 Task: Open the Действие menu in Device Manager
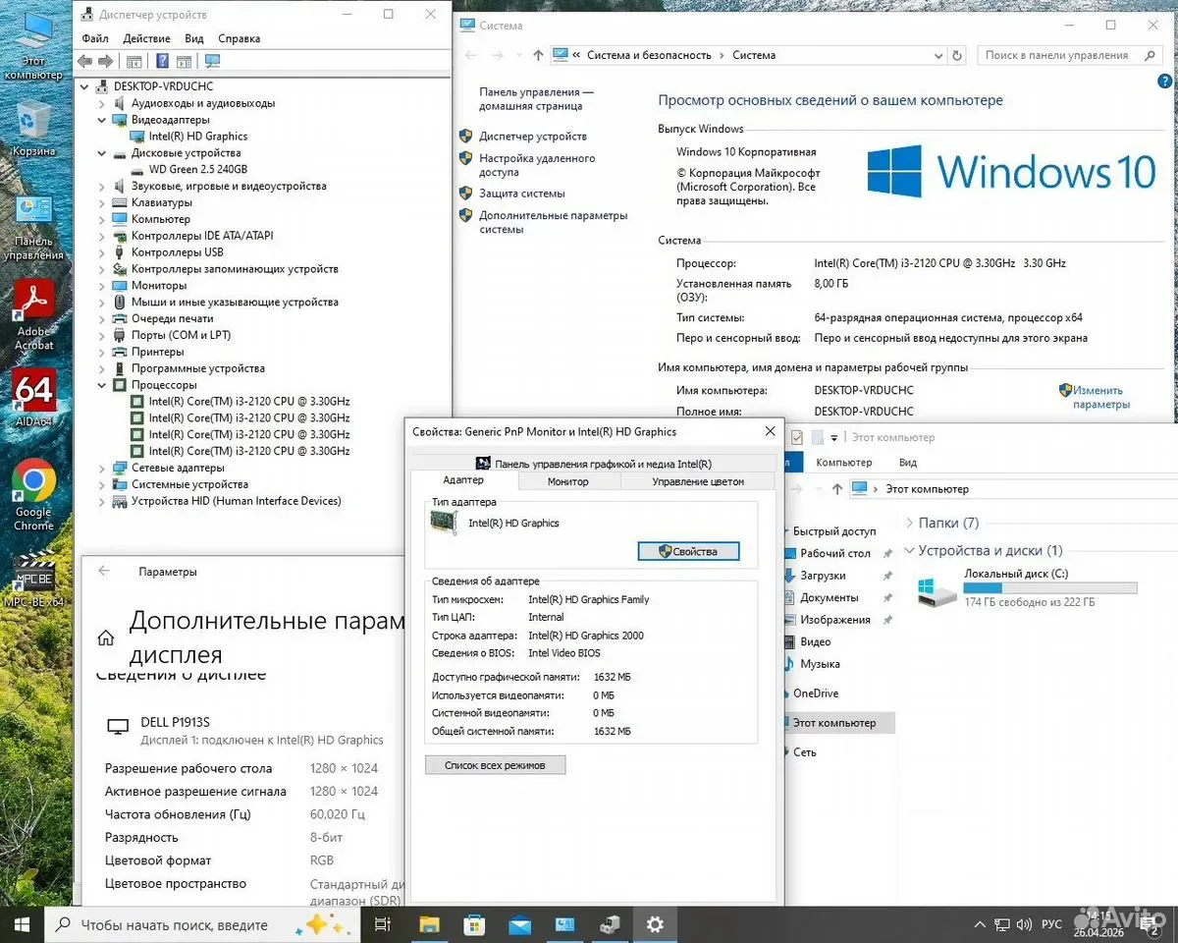coord(147,38)
